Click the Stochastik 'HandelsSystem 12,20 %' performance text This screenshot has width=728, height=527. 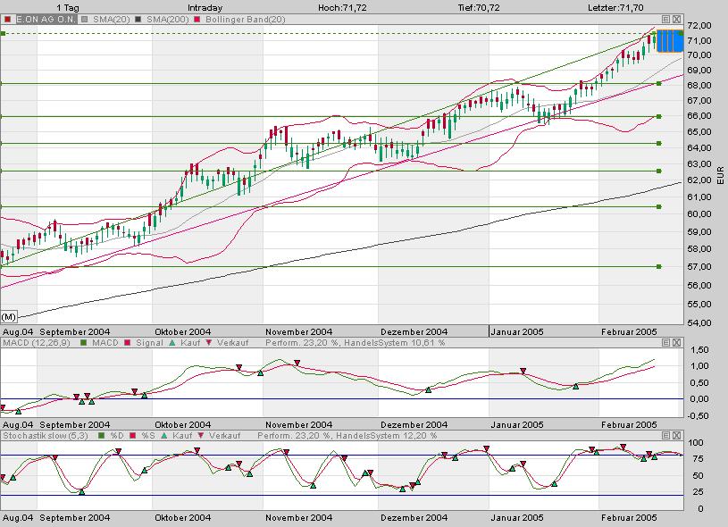pos(386,436)
